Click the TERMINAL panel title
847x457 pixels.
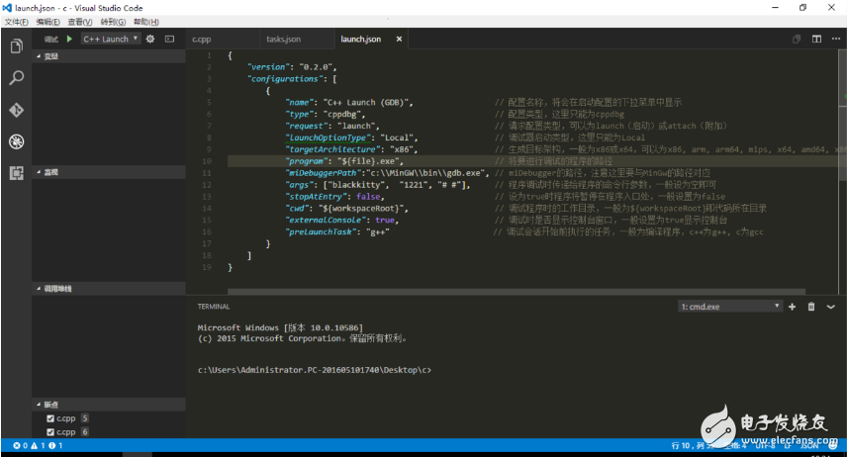coord(214,307)
